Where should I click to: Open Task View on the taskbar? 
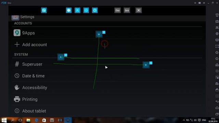20,120
